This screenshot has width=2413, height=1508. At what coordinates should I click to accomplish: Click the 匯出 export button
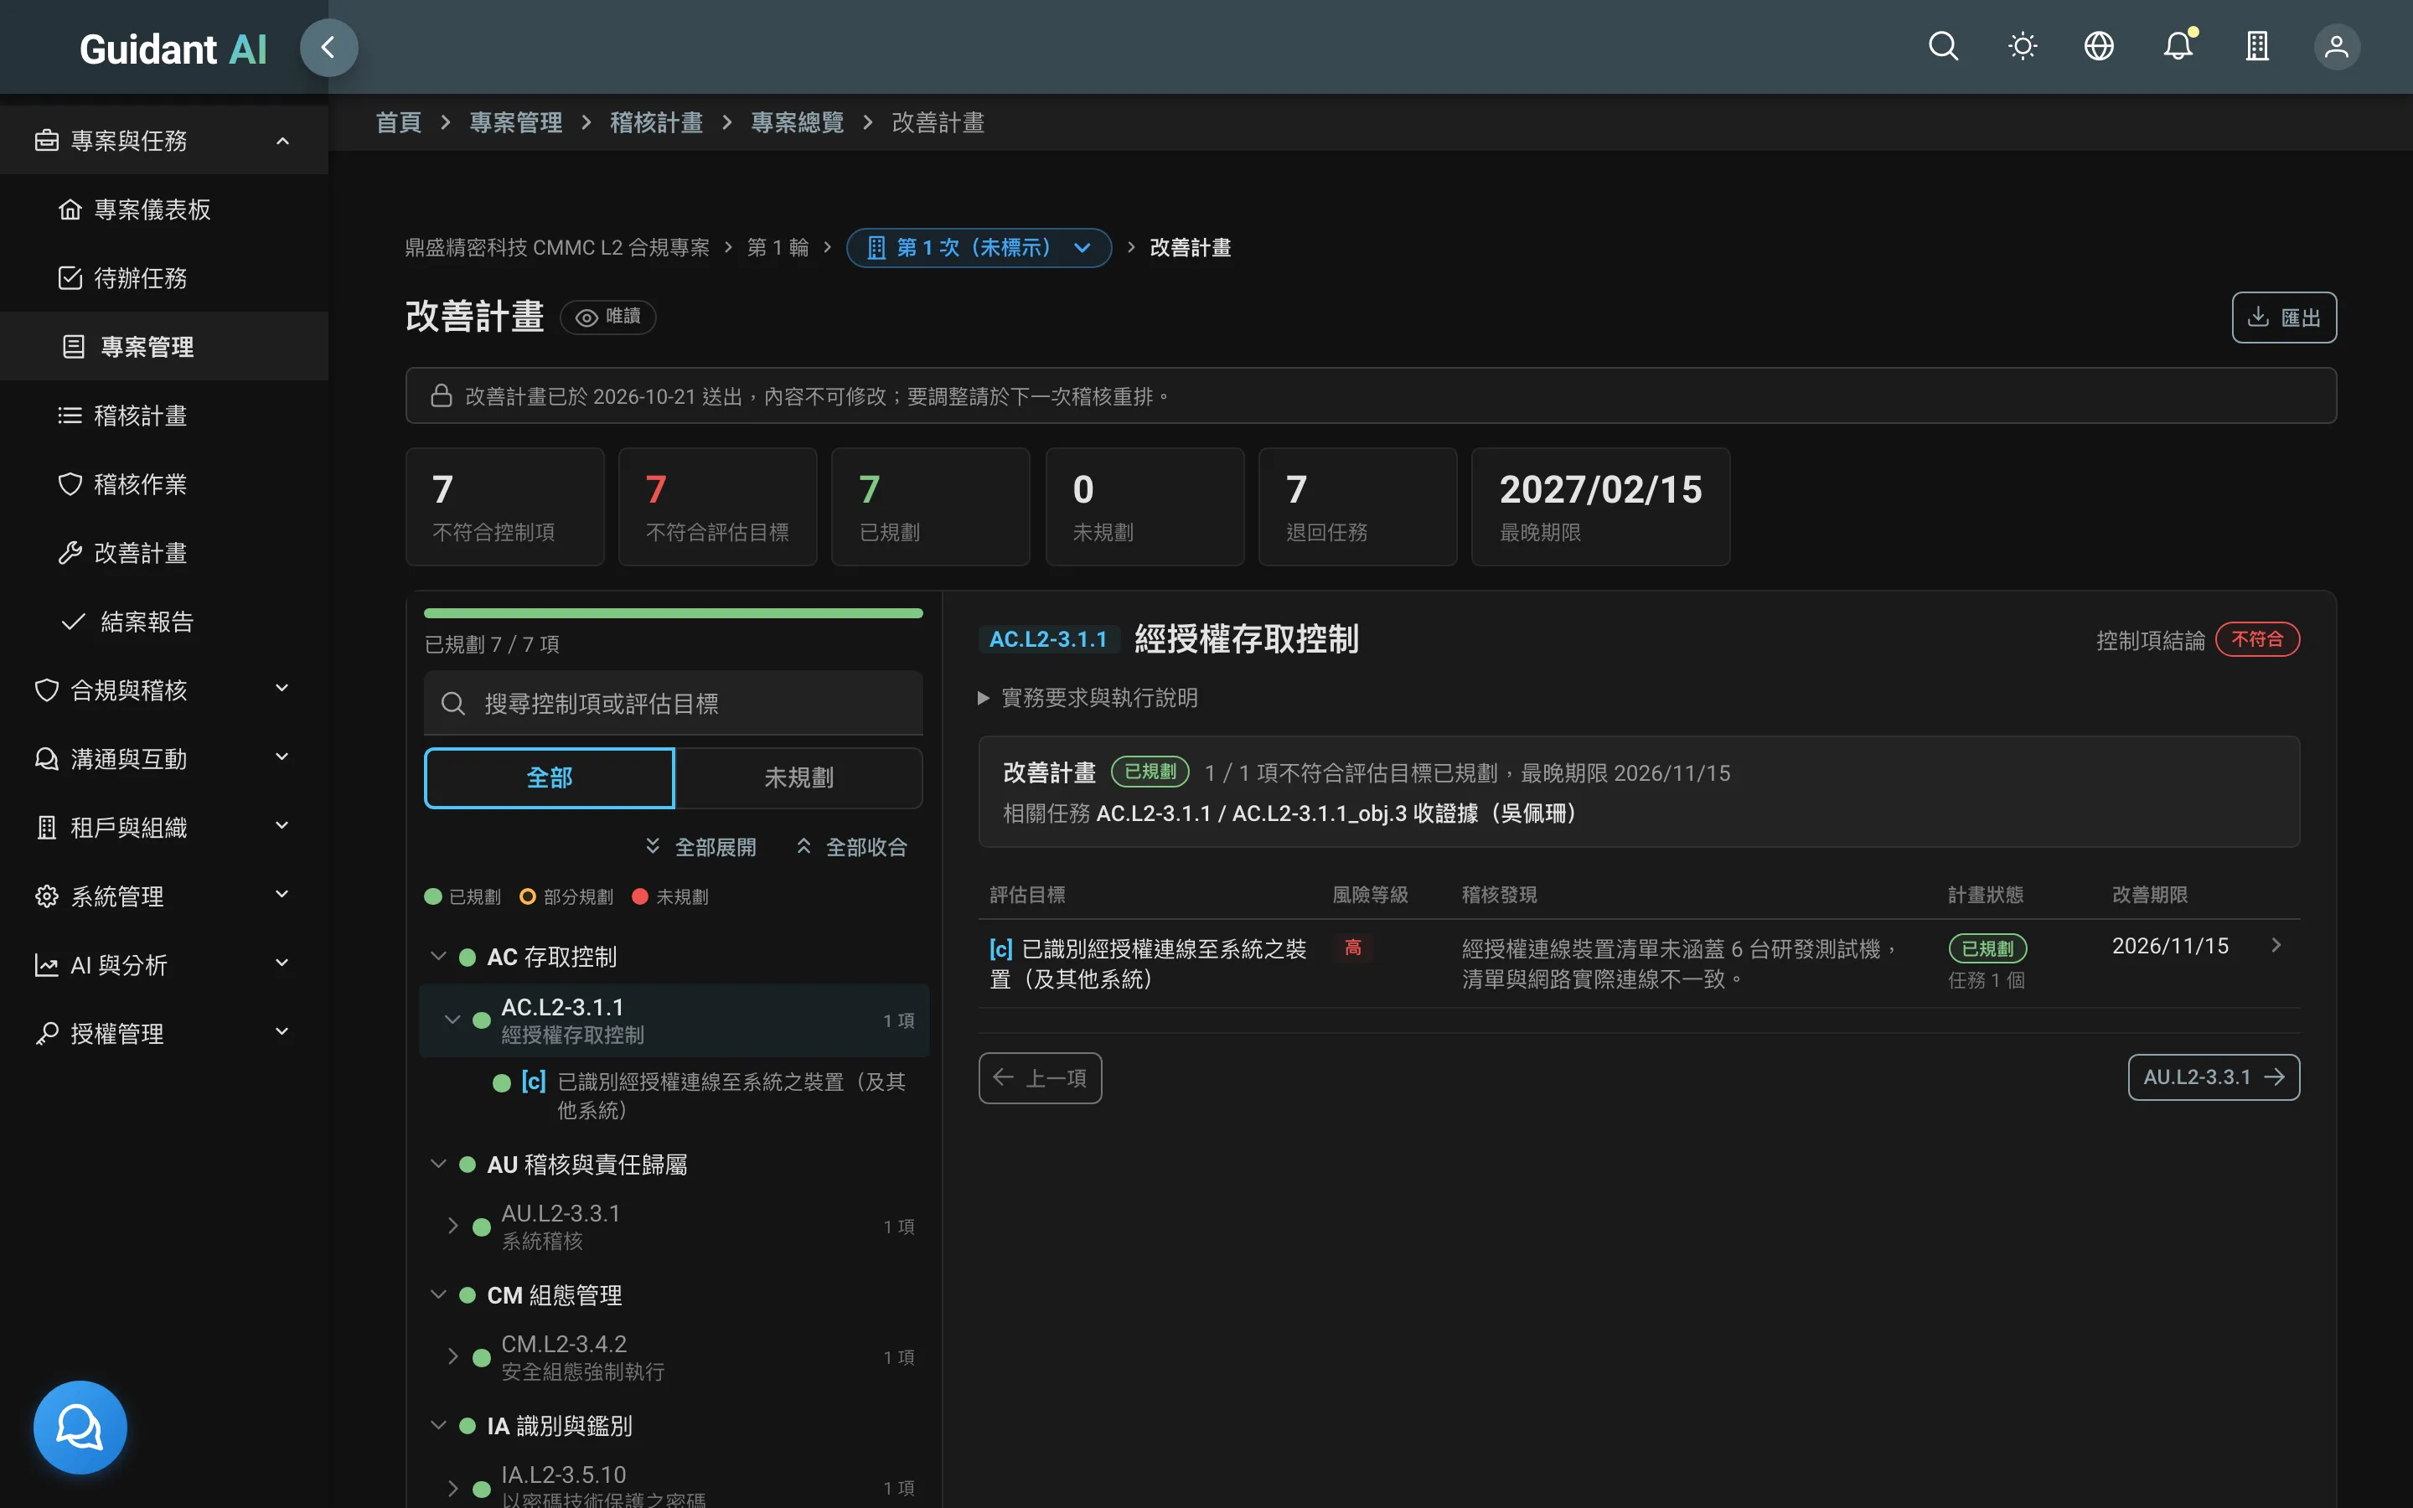point(2283,318)
